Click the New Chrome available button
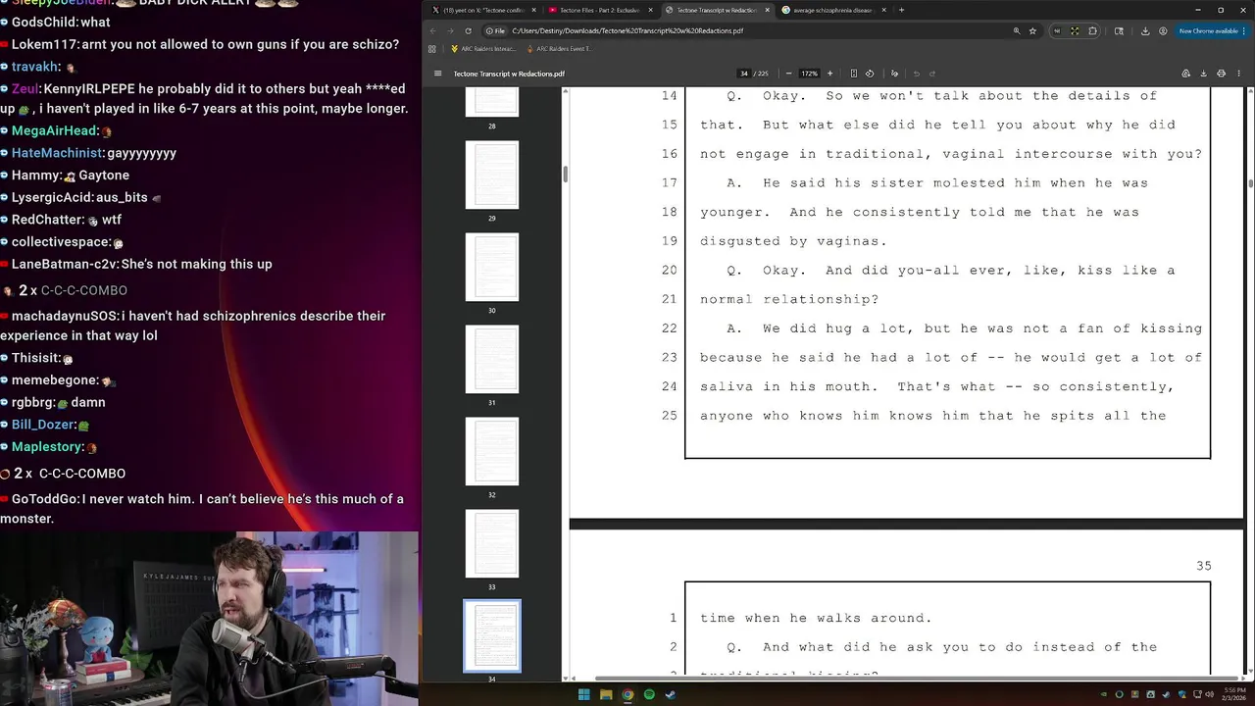The image size is (1255, 706). pyautogui.click(x=1211, y=30)
